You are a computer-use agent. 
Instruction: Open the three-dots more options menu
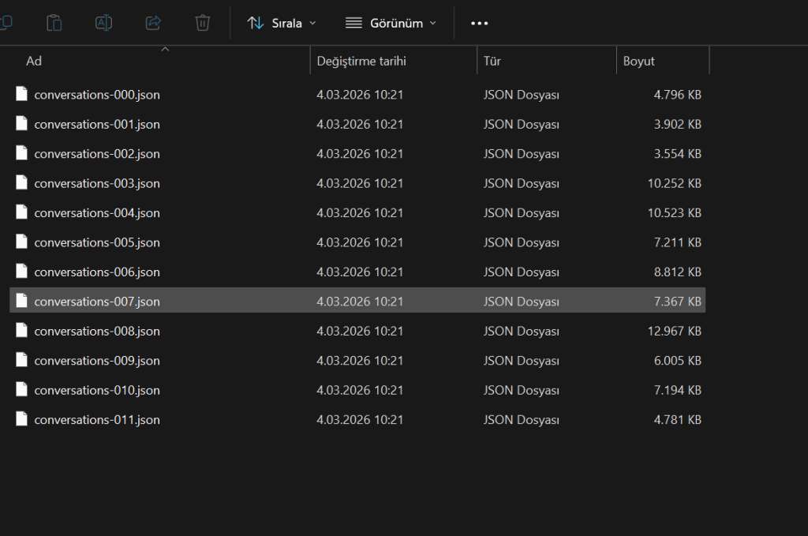(479, 23)
